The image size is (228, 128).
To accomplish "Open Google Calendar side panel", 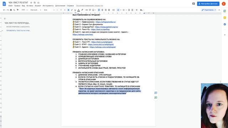I will 225,11.
